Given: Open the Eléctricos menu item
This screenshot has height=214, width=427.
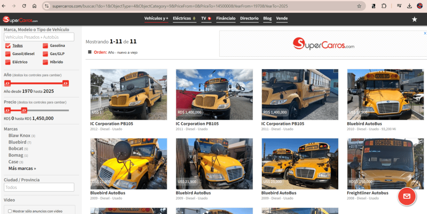Looking at the screenshot, I should pos(182,18).
